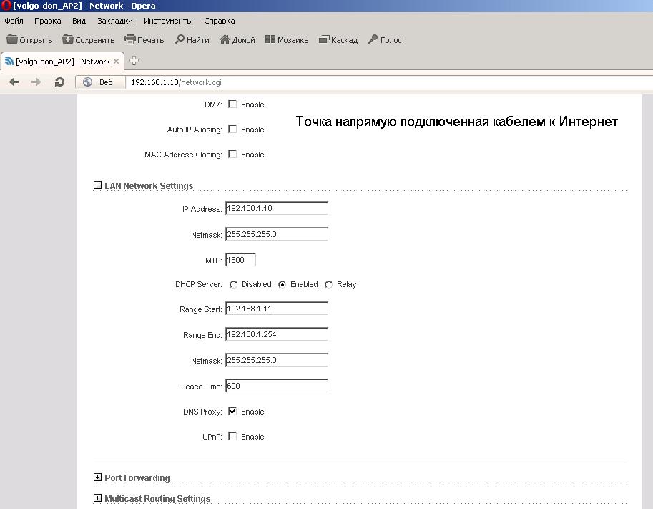The image size is (653, 509).
Task: Click the Open folder icon in toolbar
Action: click(x=12, y=40)
